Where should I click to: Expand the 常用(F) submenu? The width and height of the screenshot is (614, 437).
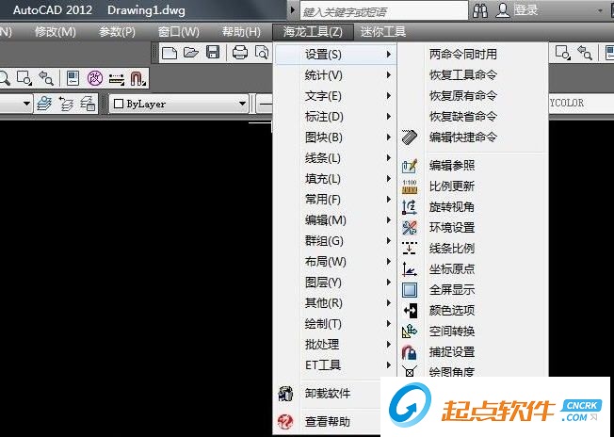point(335,200)
